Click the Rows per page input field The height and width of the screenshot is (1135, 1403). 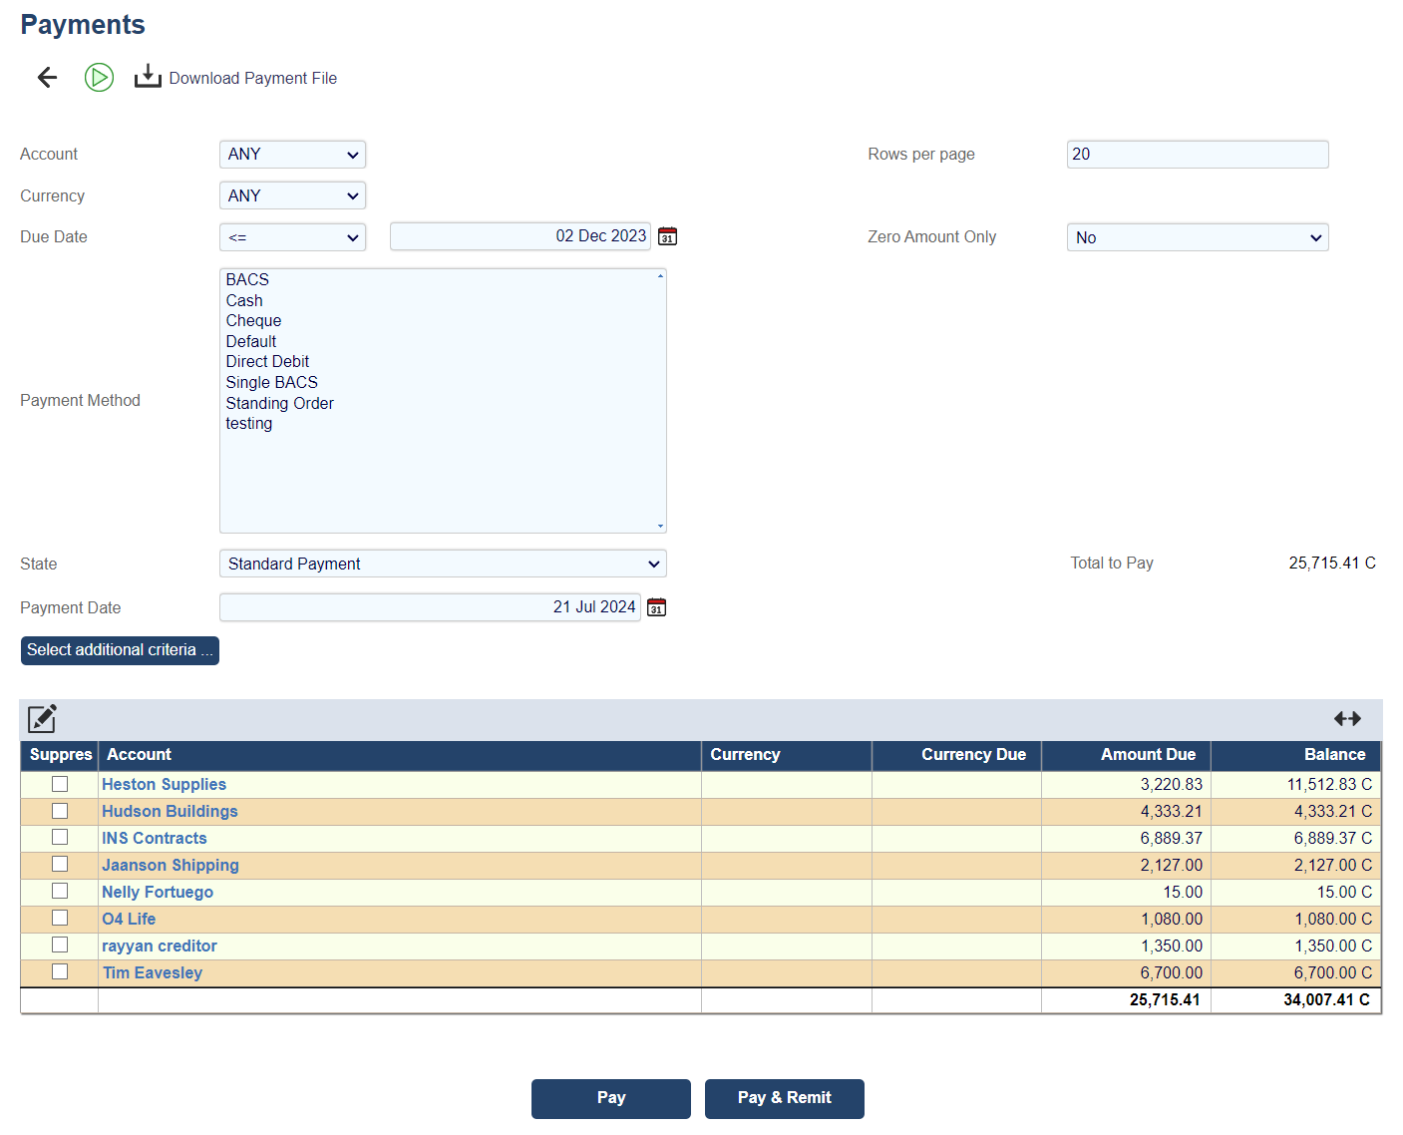(x=1197, y=155)
